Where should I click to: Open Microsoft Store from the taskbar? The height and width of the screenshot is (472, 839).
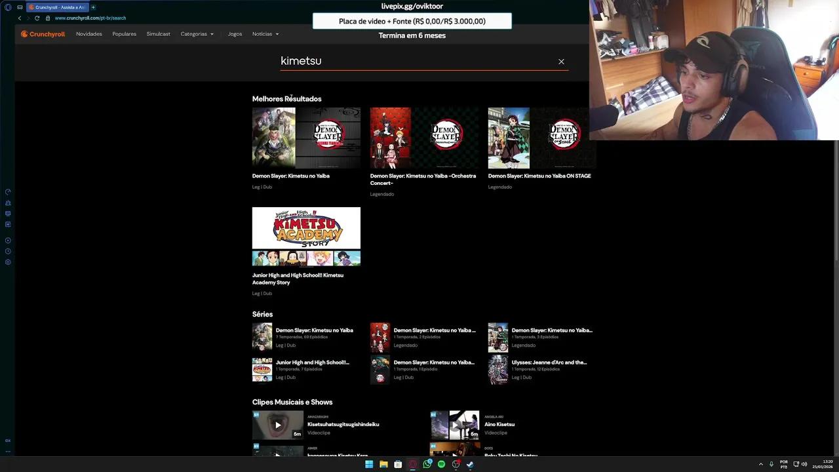click(398, 464)
